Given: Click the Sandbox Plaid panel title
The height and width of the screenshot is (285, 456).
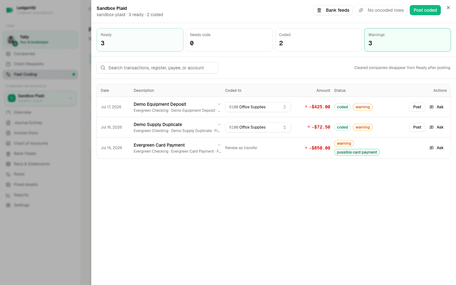Looking at the screenshot, I should (x=112, y=8).
